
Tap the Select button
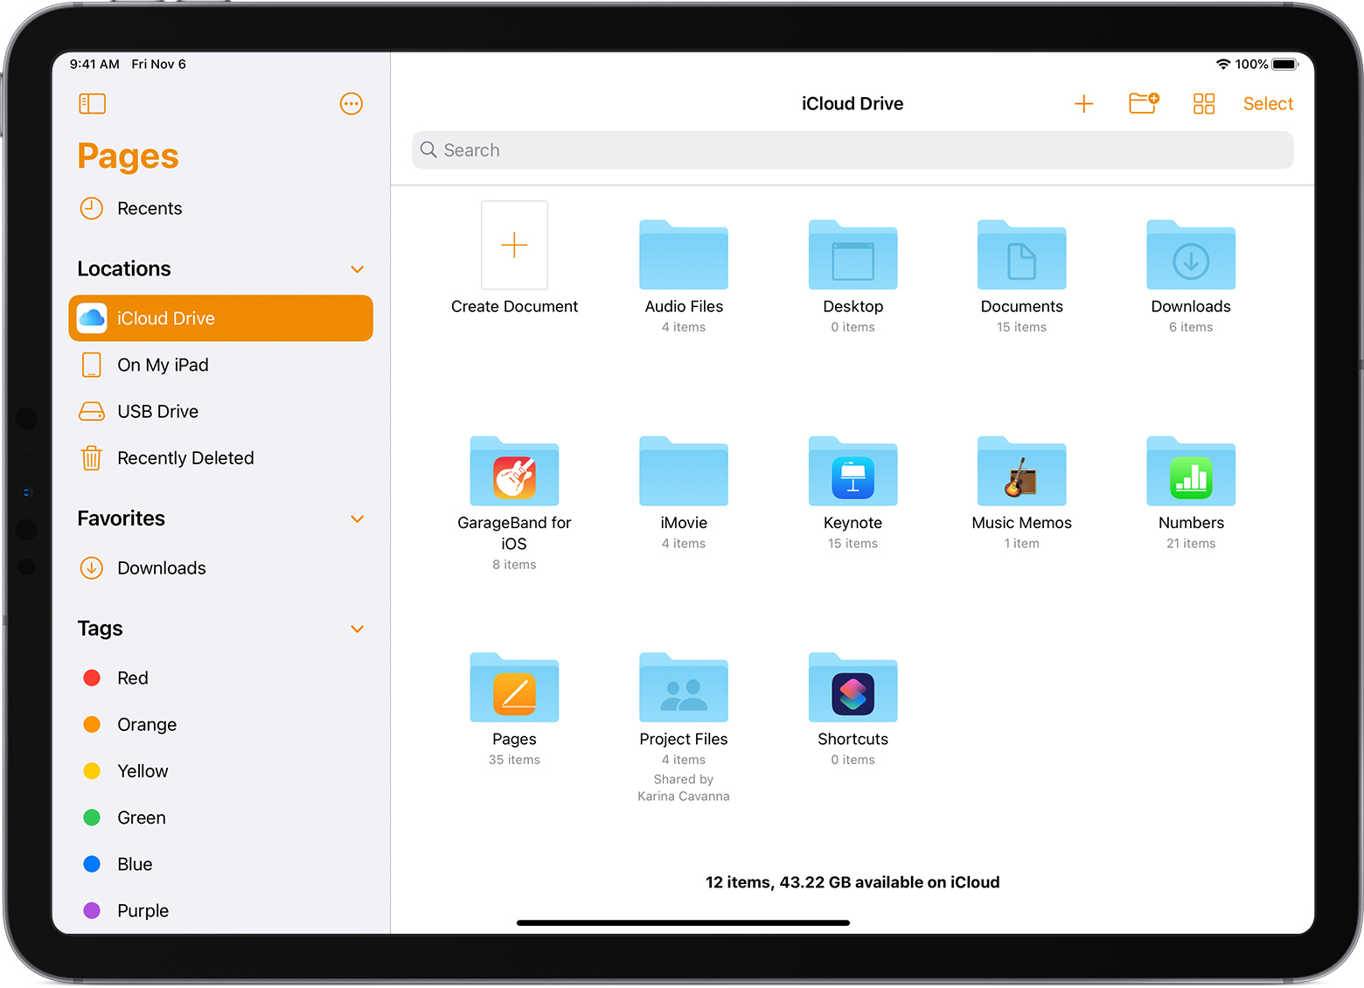pyautogui.click(x=1268, y=104)
